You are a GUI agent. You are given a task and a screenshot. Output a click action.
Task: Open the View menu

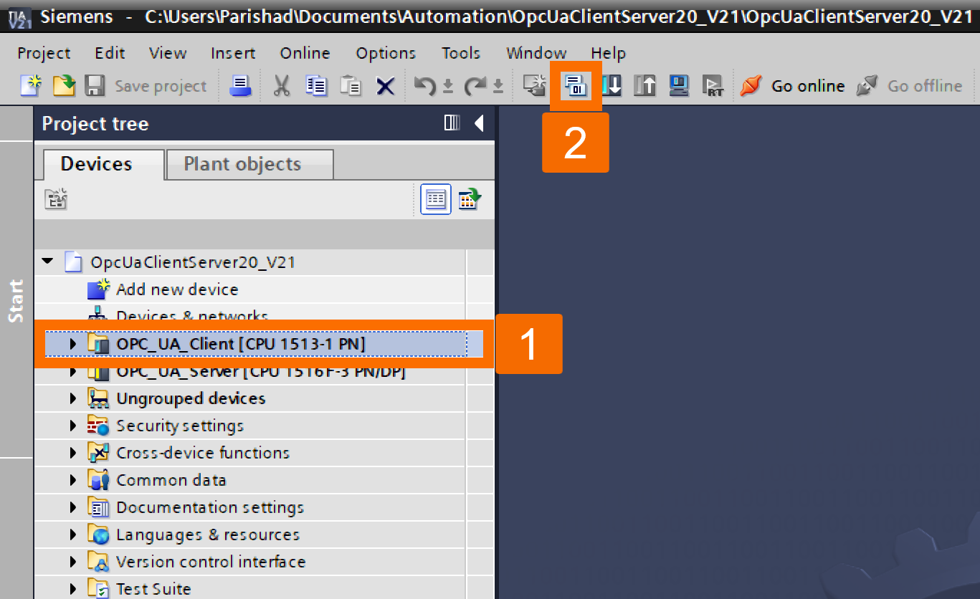(168, 53)
